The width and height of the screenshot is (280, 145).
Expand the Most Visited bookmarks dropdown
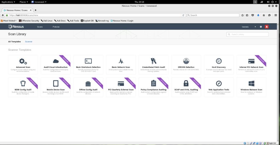pyautogui.click(x=9, y=21)
